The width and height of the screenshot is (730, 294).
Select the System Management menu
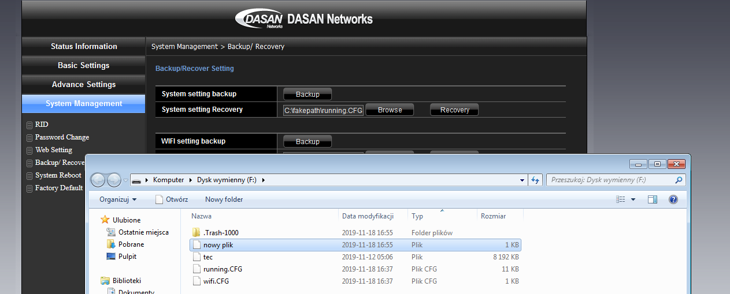pos(84,104)
